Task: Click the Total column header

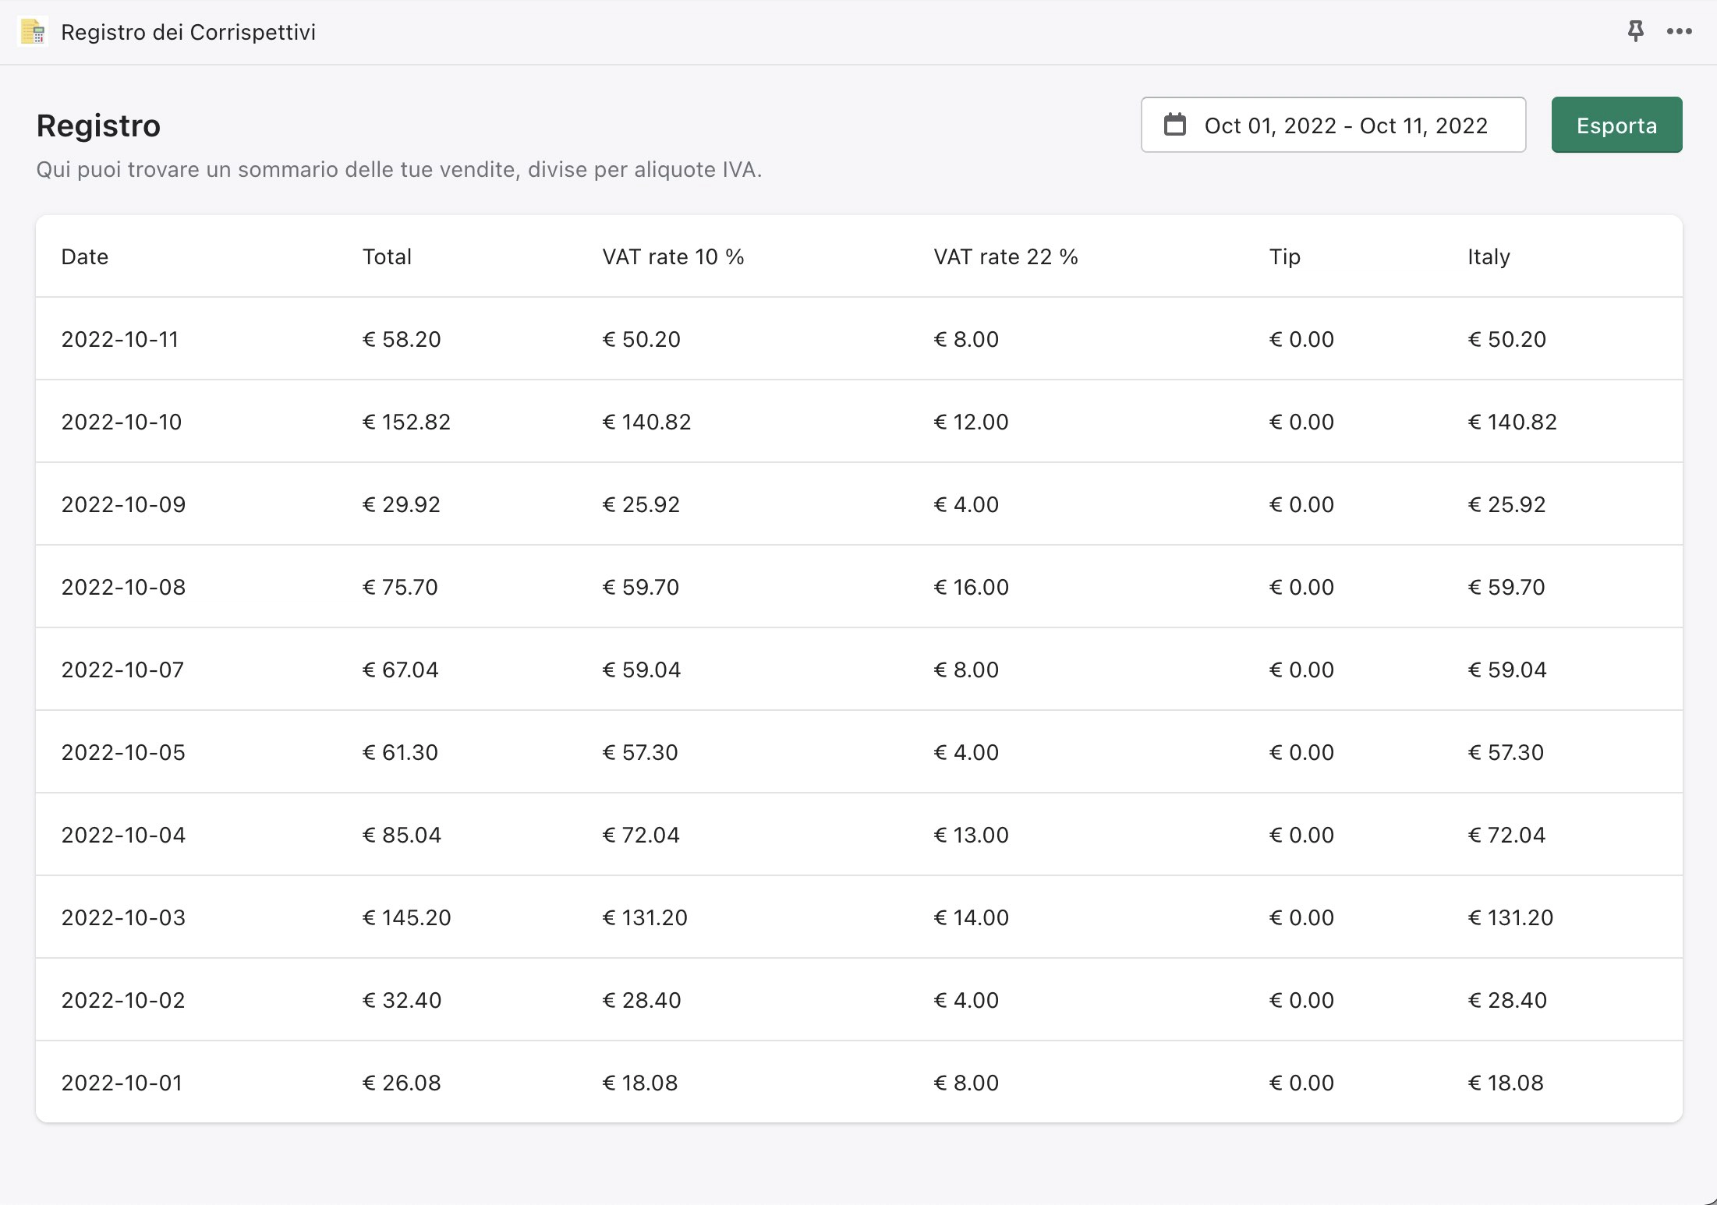Action: click(x=387, y=256)
